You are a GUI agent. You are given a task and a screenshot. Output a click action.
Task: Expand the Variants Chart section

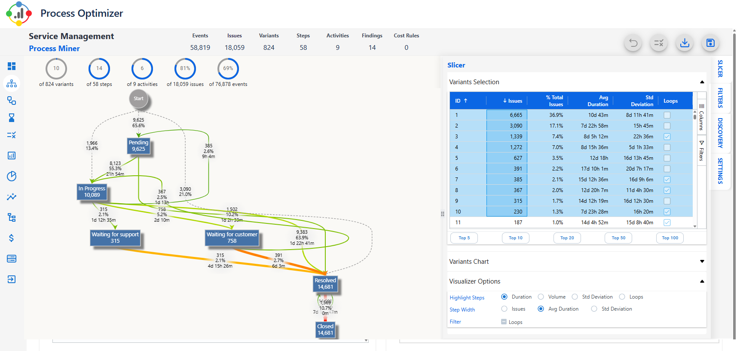(x=702, y=262)
